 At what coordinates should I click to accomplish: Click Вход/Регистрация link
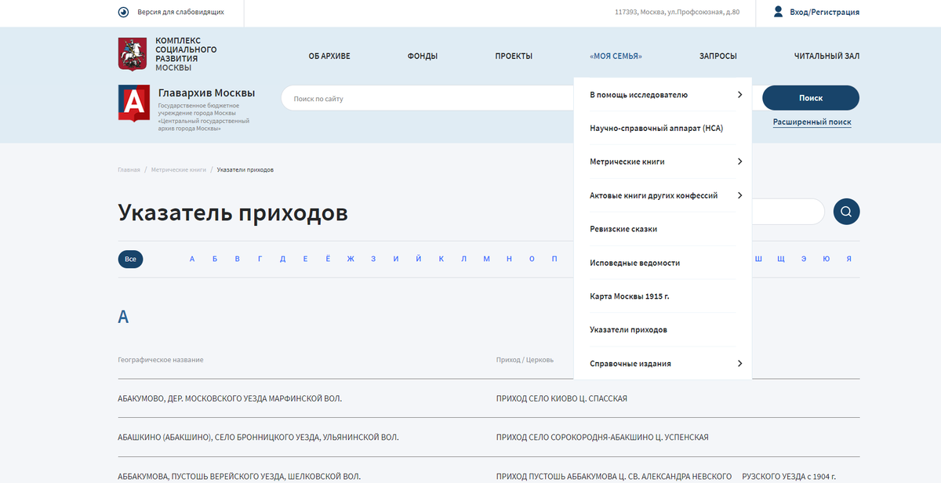(825, 12)
